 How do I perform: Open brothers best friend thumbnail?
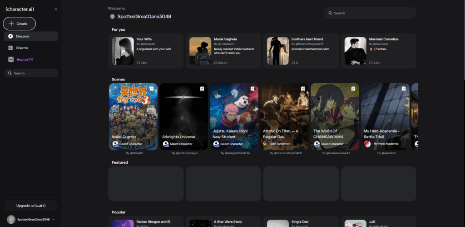[x=278, y=51]
